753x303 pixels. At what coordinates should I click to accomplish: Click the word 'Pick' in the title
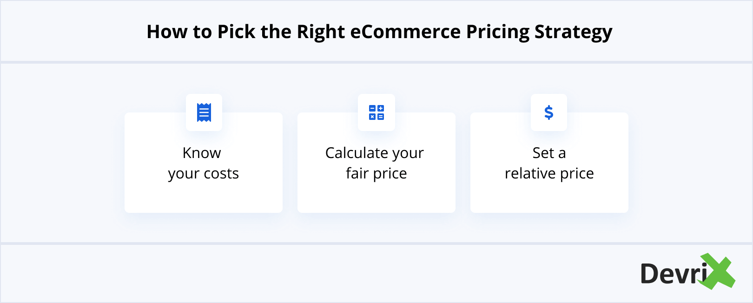tap(237, 32)
